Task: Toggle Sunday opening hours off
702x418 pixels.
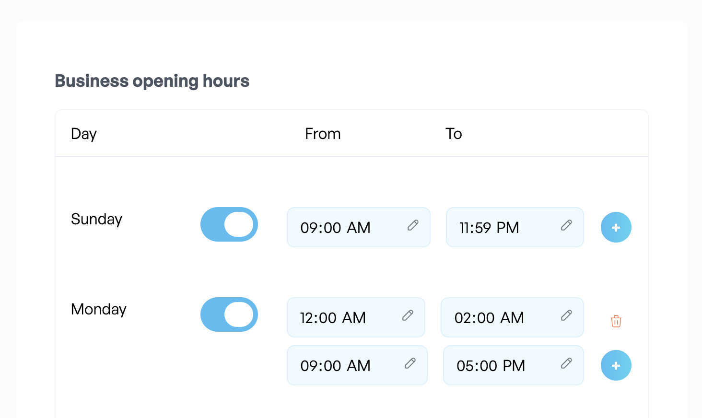Action: click(x=229, y=224)
